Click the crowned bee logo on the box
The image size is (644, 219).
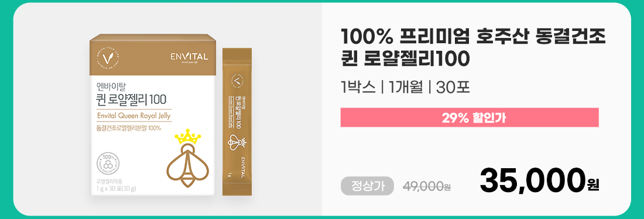[188, 158]
